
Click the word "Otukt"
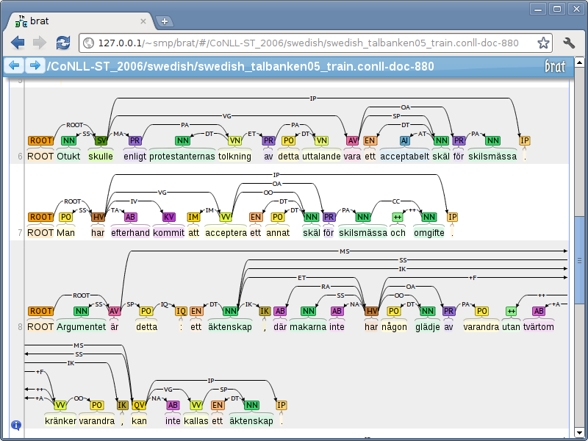click(68, 157)
